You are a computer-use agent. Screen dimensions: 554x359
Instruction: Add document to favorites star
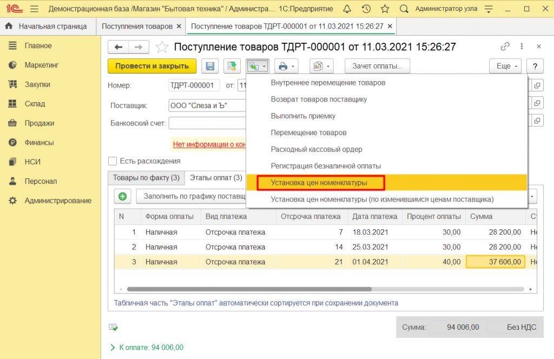[x=162, y=47]
